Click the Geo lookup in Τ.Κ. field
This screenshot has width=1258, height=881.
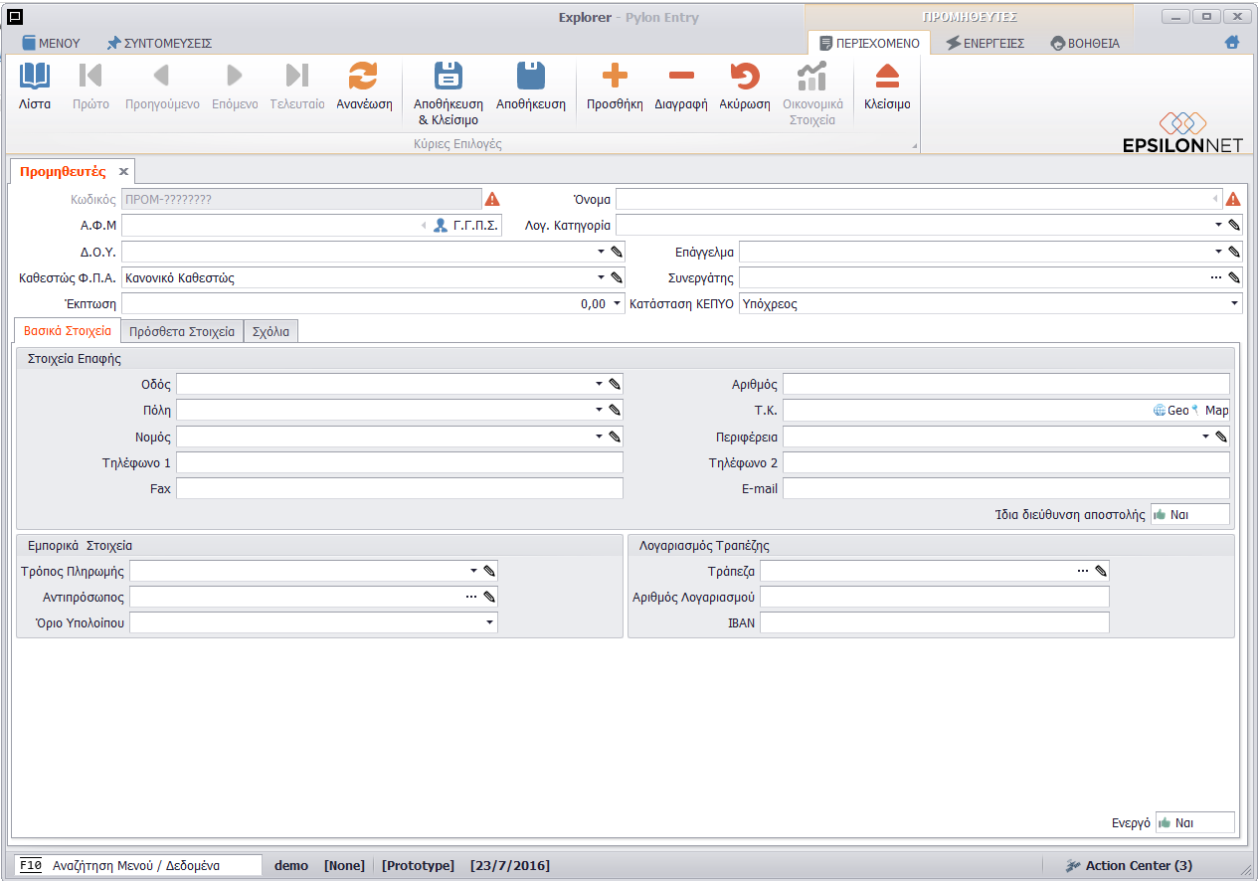click(1170, 410)
